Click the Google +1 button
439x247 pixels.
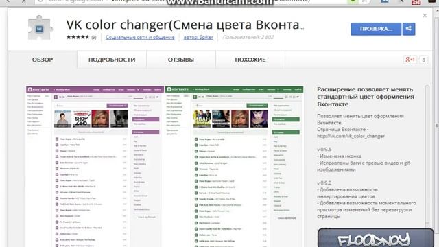tap(410, 60)
